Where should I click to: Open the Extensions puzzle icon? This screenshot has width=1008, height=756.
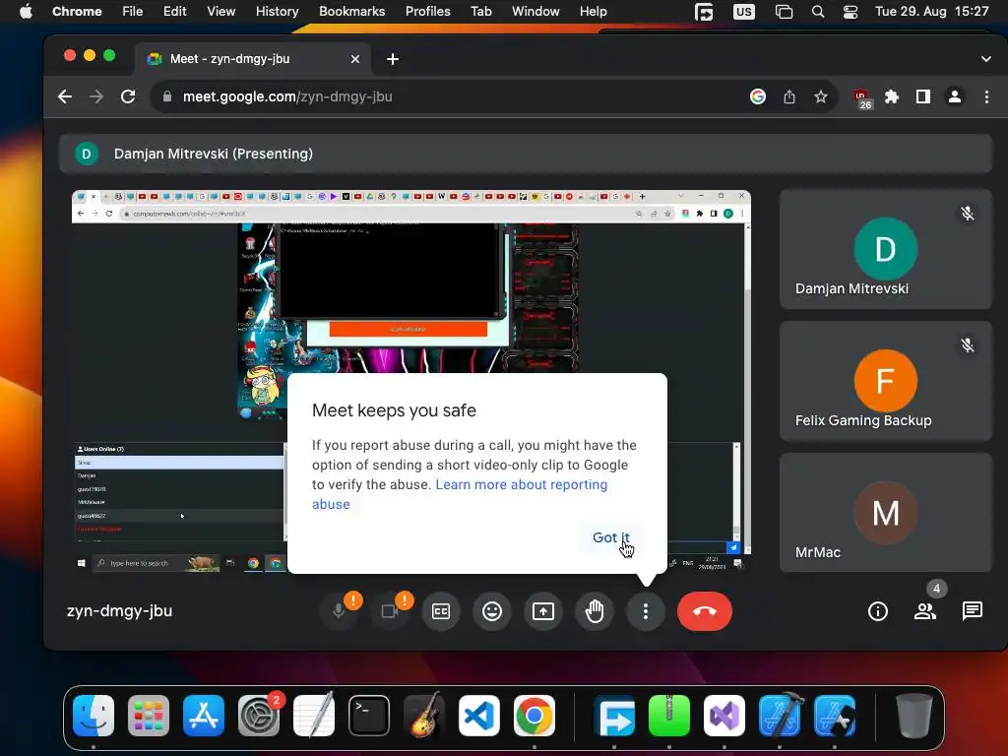tap(892, 96)
